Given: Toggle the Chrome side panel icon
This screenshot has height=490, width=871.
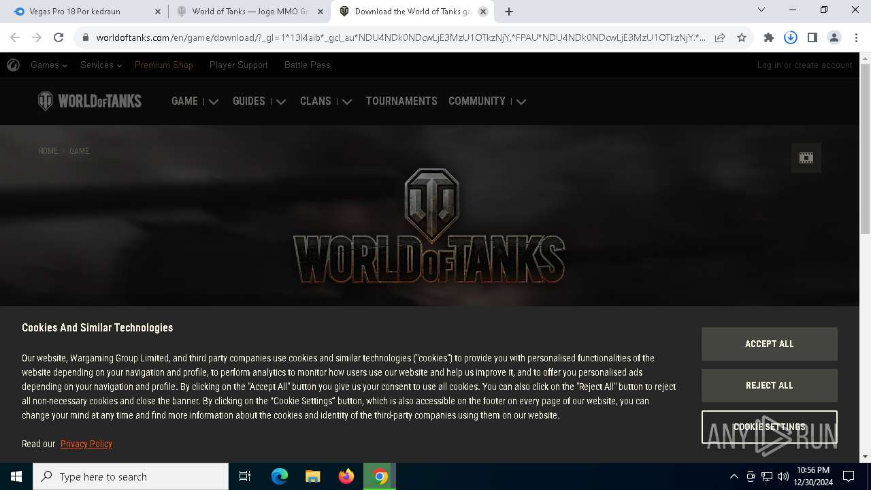Looking at the screenshot, I should tap(812, 37).
